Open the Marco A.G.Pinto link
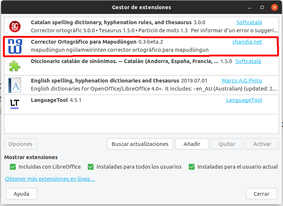283x206 pixels. point(242,81)
